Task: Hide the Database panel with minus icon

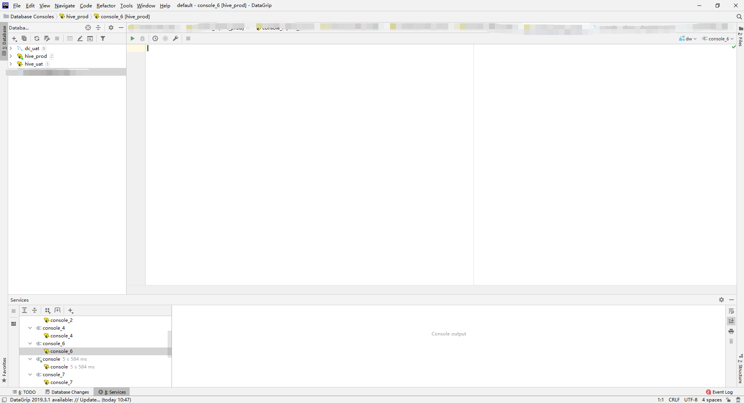Action: [x=121, y=28]
